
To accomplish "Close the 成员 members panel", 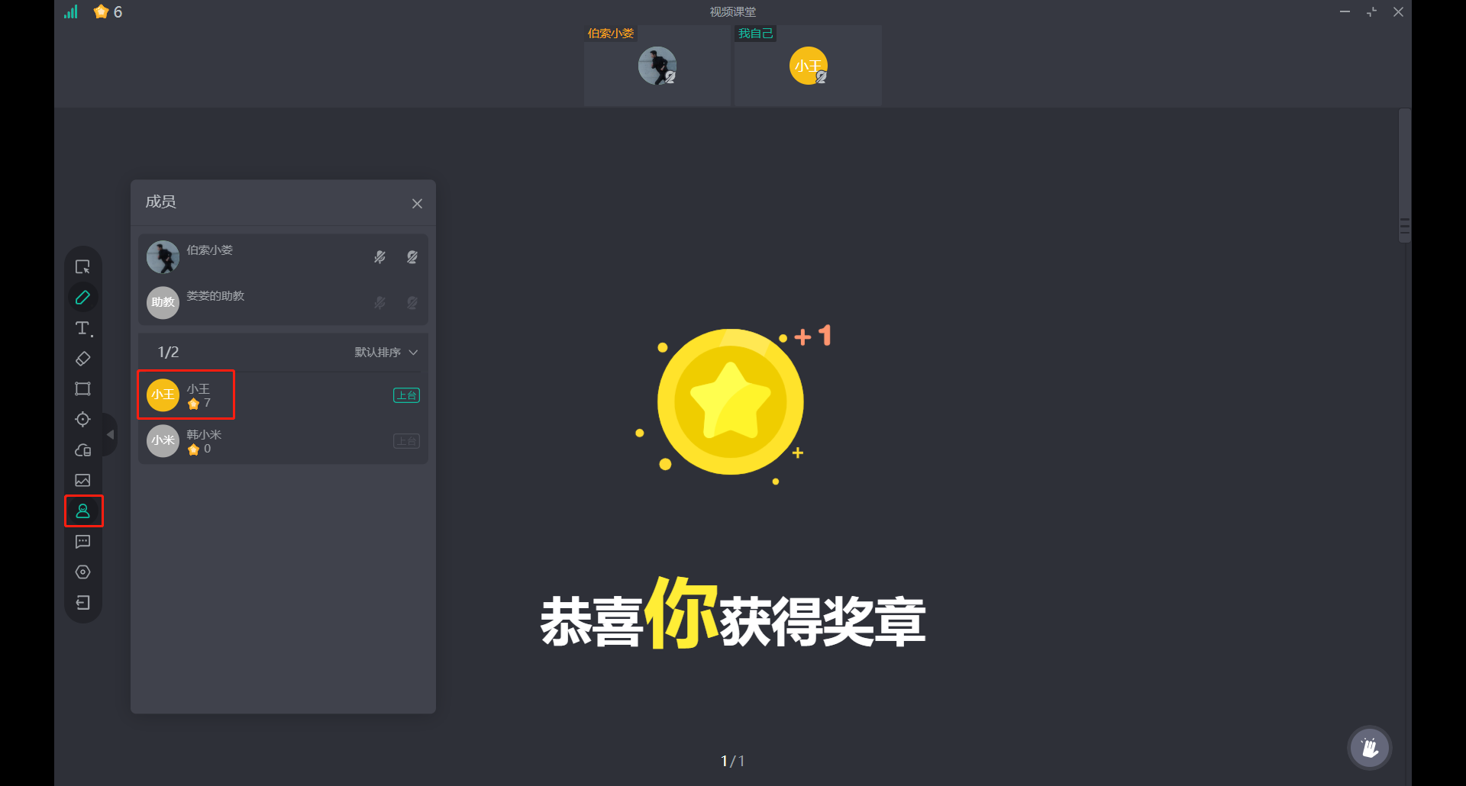I will (417, 204).
